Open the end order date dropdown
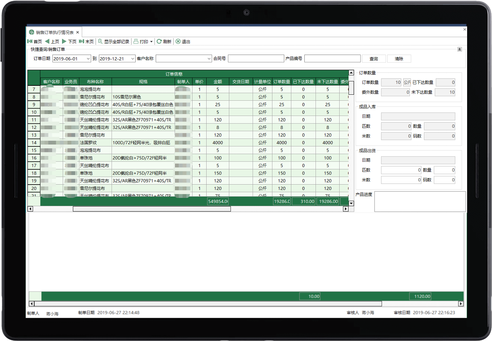Screen dimensions: 492x341 tap(133, 59)
